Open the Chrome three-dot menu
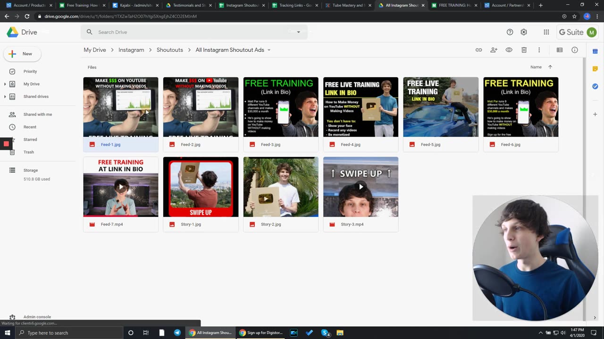604x339 pixels. 597,16
